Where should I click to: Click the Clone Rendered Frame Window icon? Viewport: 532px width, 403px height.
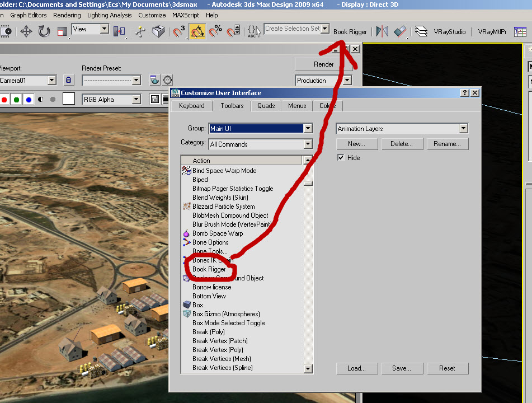tap(155, 99)
